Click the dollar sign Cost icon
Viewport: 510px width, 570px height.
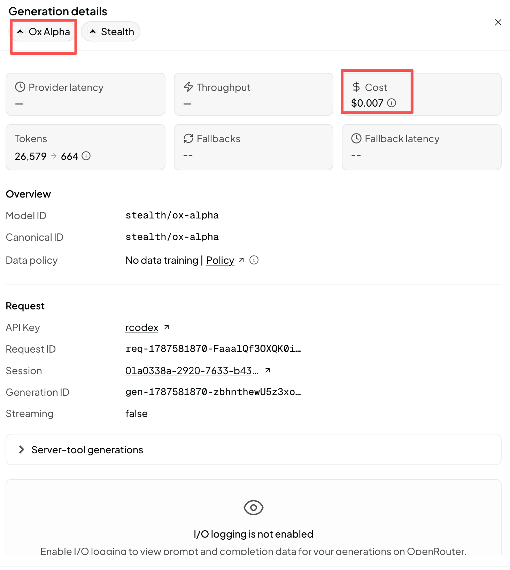[x=356, y=87]
